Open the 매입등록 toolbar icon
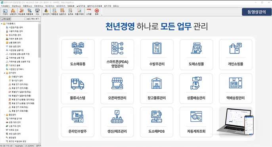 point(22,12)
